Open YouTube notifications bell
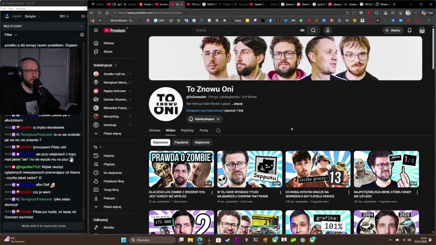This screenshot has width=436, height=245. tap(409, 30)
